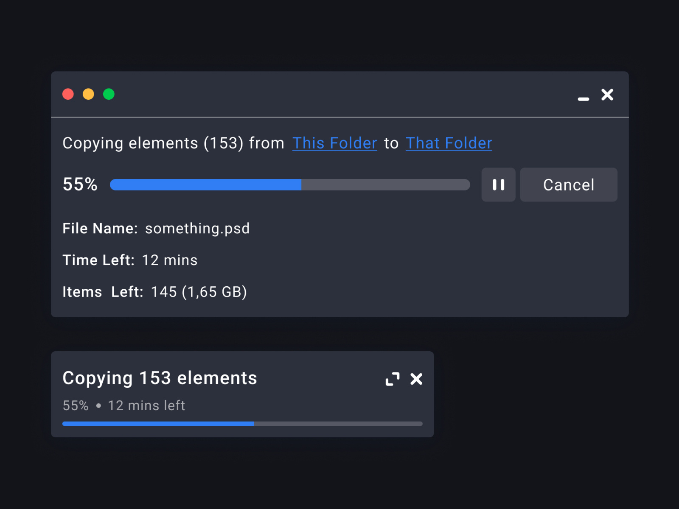This screenshot has height=509, width=679.
Task: Open This Folder link
Action: click(334, 143)
